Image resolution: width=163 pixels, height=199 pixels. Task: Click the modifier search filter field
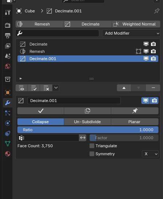tap(57, 33)
